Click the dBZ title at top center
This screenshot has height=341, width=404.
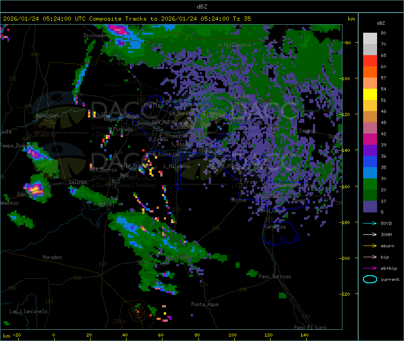[x=202, y=6]
